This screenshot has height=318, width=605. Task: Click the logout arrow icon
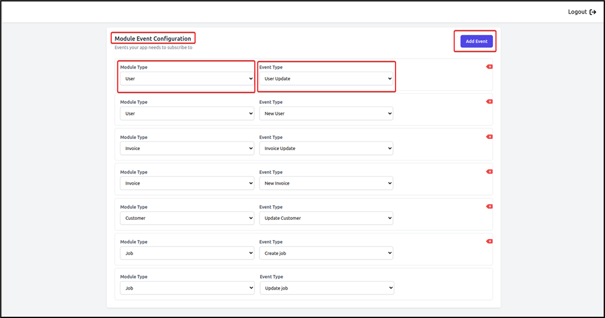[593, 12]
